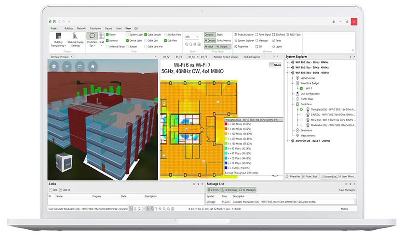The height and width of the screenshot is (235, 404).
Task: Select the Wired Link Budget node
Action: 310,83
